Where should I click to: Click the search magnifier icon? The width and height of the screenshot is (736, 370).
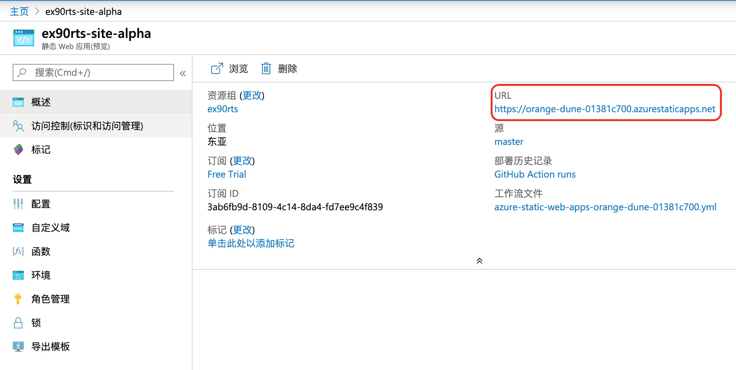click(x=22, y=72)
